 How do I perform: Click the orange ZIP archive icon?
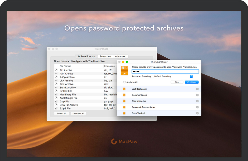coord(124,71)
